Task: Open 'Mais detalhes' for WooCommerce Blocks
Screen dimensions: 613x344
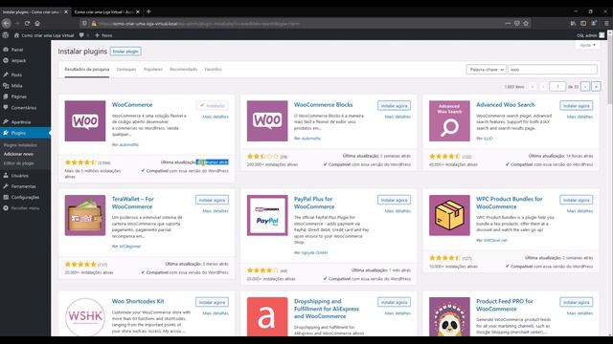Action: coord(397,117)
